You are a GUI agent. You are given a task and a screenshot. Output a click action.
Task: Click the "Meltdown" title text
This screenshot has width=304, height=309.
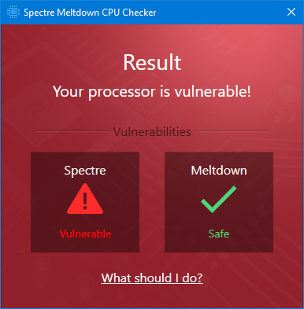[x=219, y=171]
